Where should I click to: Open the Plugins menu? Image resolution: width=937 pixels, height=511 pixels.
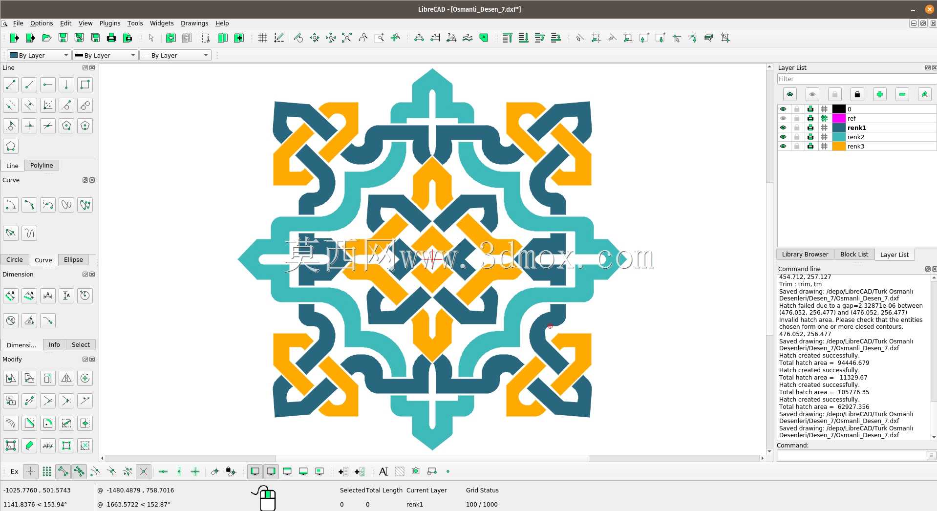click(x=110, y=23)
